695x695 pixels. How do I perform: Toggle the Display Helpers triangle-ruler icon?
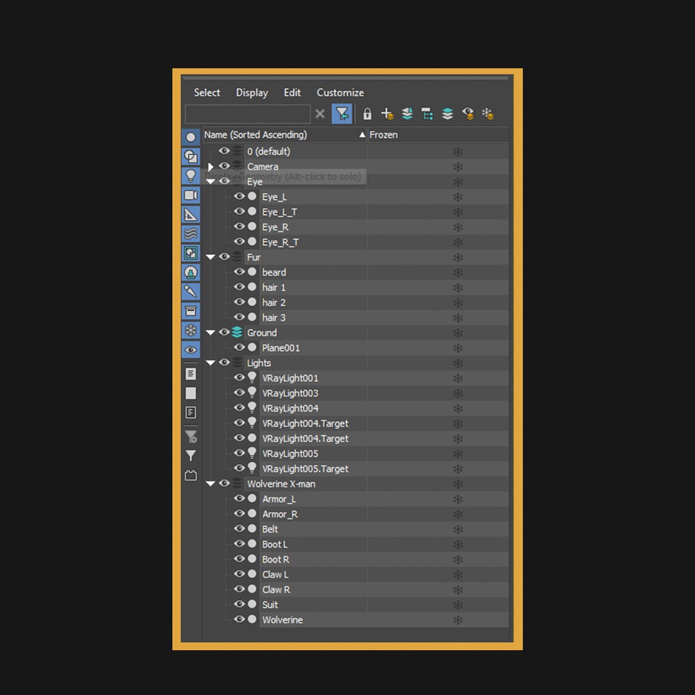190,214
